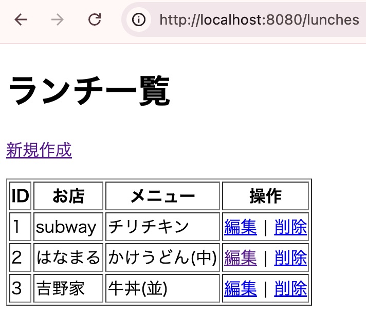Click the 操作 column header

265,196
